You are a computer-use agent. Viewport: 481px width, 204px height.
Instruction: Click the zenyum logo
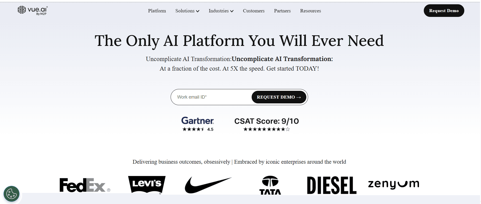pos(393,184)
